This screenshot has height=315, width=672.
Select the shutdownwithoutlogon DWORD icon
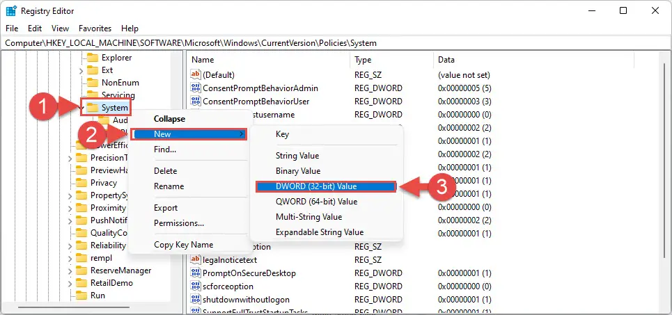tap(196, 300)
